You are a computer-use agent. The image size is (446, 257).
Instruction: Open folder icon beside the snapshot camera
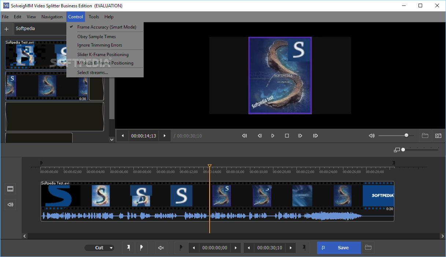[x=425, y=136]
